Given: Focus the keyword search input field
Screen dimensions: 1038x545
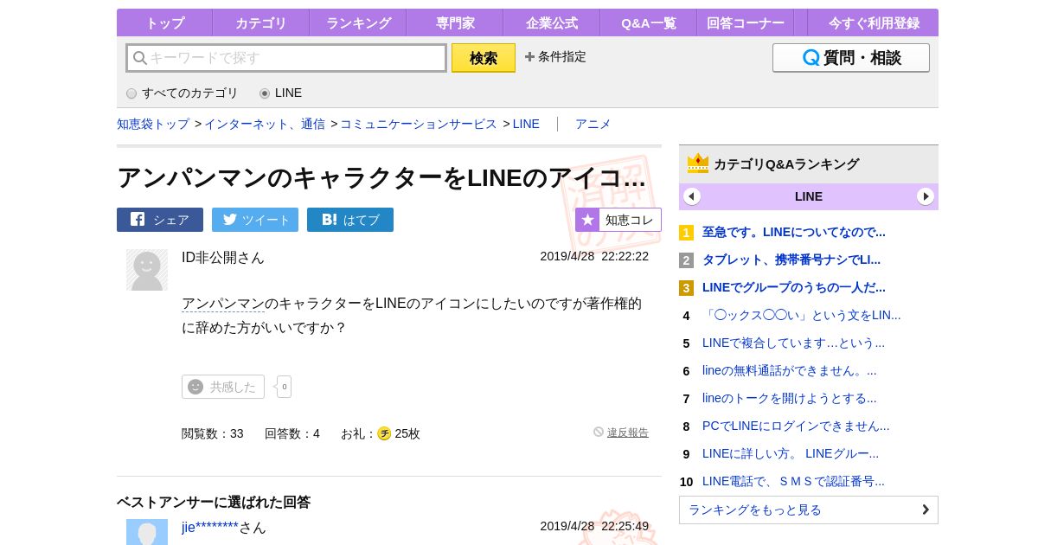Looking at the screenshot, I should pyautogui.click(x=286, y=58).
